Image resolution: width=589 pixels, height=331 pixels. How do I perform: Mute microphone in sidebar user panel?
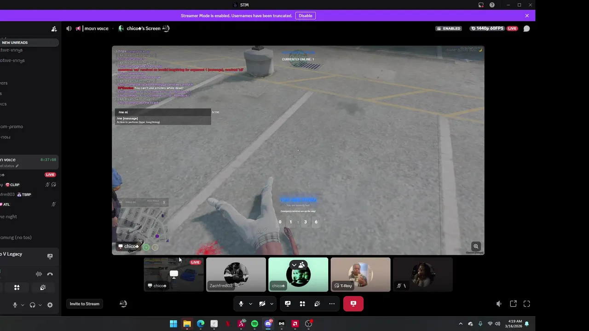[15, 305]
